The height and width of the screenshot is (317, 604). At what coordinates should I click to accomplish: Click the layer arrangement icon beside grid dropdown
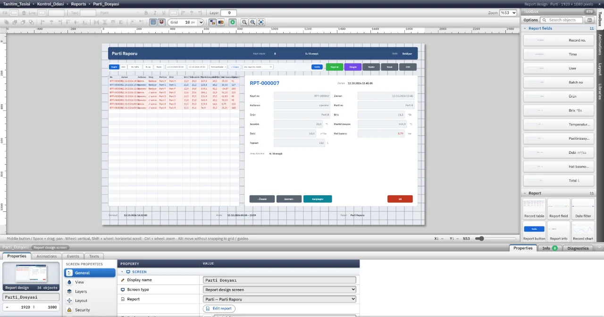[x=212, y=22]
